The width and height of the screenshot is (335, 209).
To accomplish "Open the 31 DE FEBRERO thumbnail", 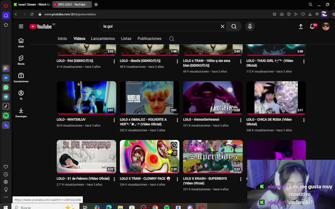I will coord(86,156).
